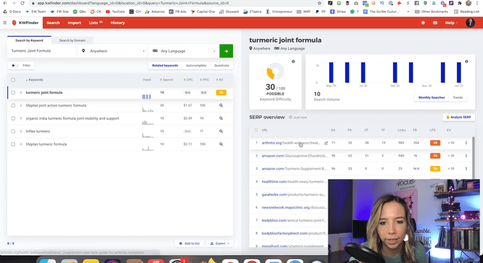Run keyword search with green arrow button

226,51
